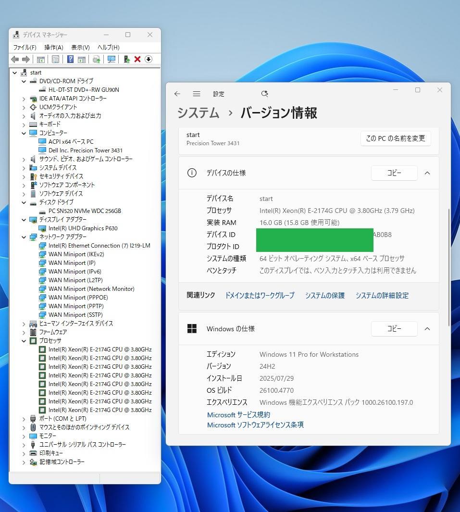Click the この PC の名前を変更 button
Image resolution: width=460 pixels, height=512 pixels.
tap(395, 138)
